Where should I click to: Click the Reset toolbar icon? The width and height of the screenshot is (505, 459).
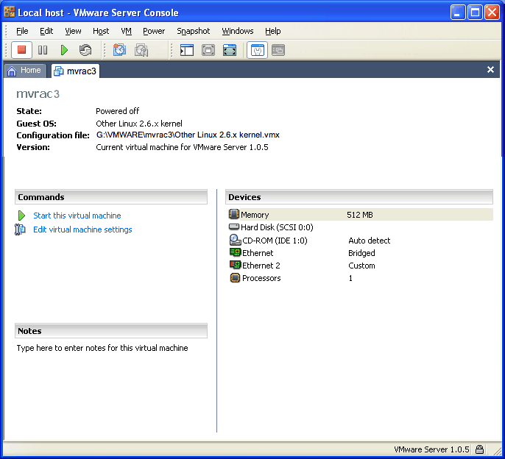(85, 50)
